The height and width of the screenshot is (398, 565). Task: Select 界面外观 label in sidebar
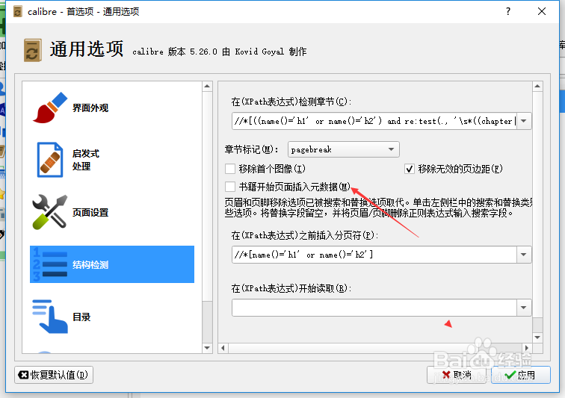pyautogui.click(x=90, y=108)
